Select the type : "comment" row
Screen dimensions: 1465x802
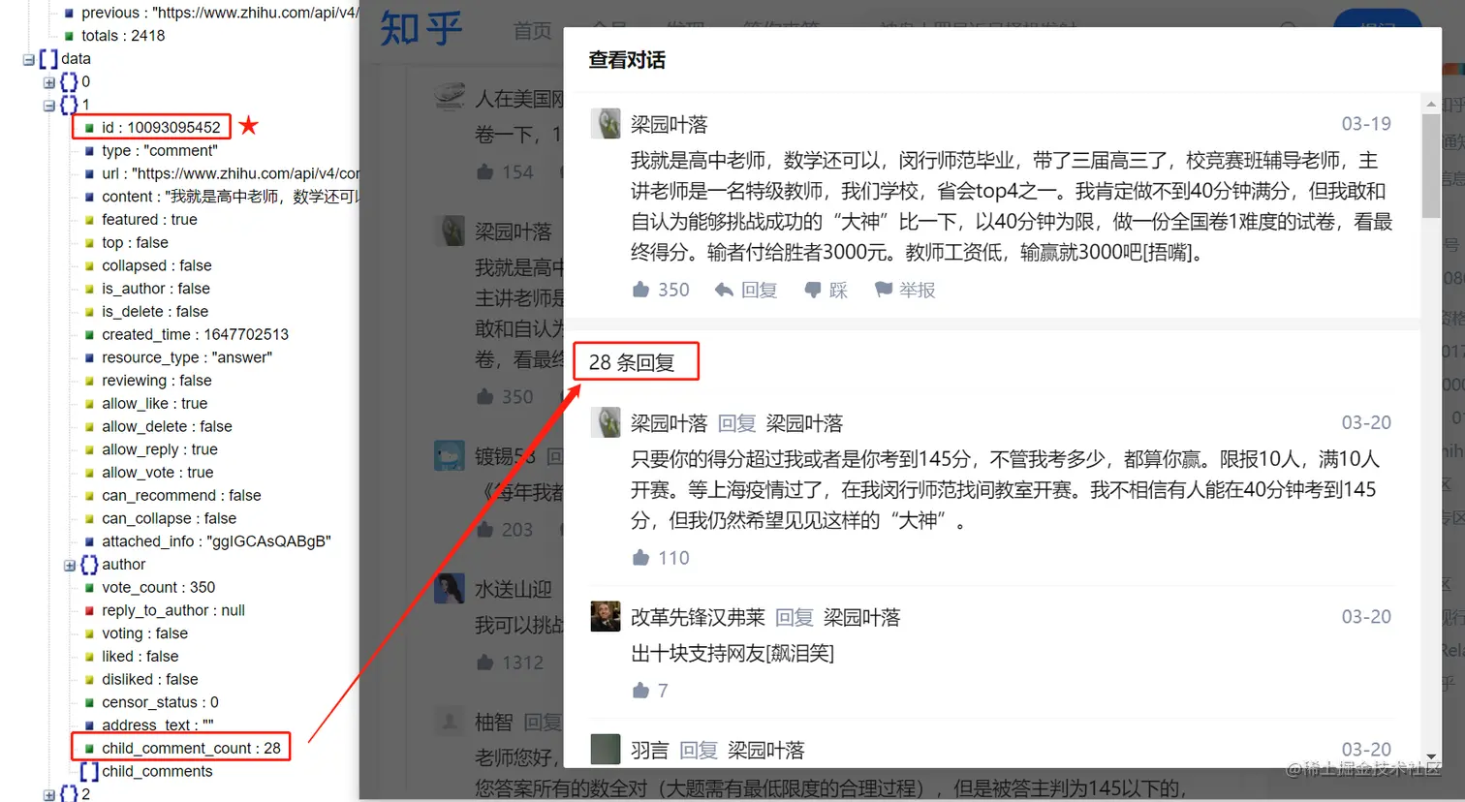coord(151,150)
